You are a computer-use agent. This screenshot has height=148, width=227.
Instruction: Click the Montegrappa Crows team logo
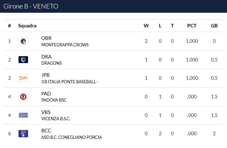(23, 41)
